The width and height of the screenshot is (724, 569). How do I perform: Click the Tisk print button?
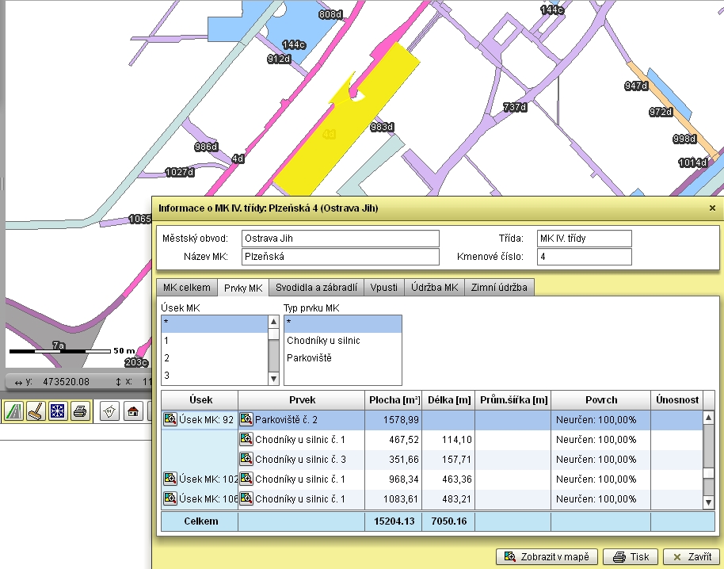point(631,557)
